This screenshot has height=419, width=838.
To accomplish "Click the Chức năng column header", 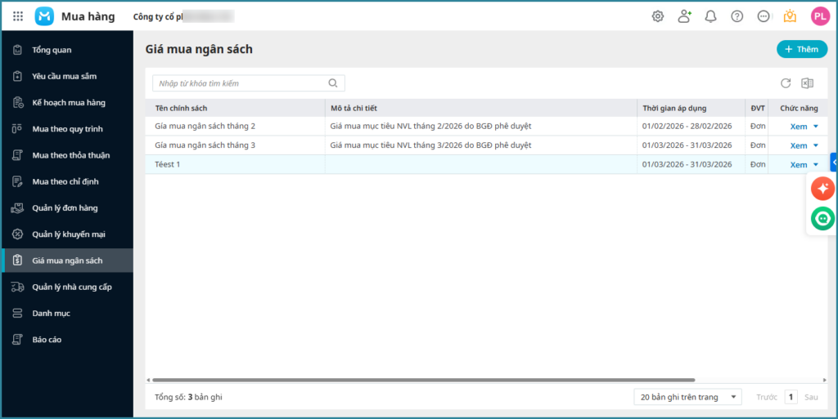I will click(x=799, y=108).
